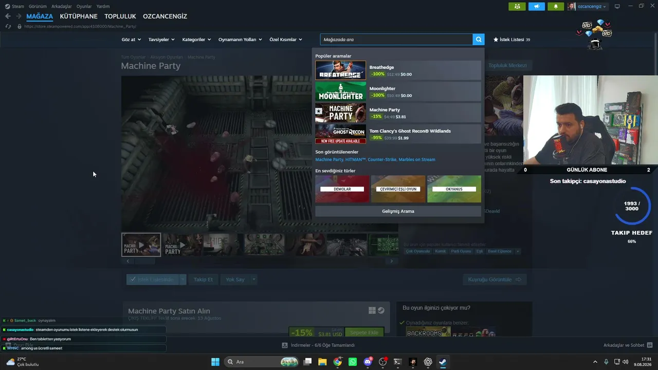Open volume control from the system tray
Viewport: 658px width, 370px height.
tap(625, 362)
